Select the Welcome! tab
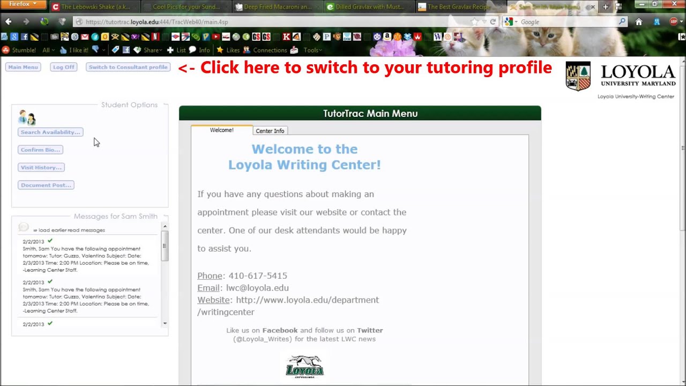The height and width of the screenshot is (386, 686). 221,130
